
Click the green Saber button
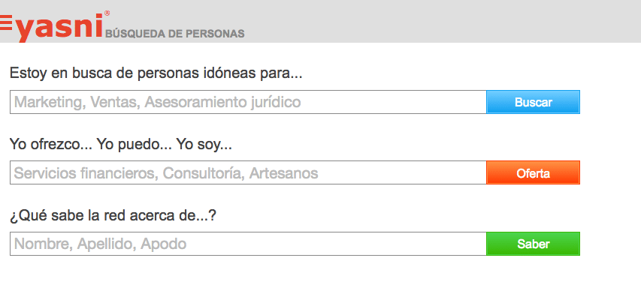[533, 244]
